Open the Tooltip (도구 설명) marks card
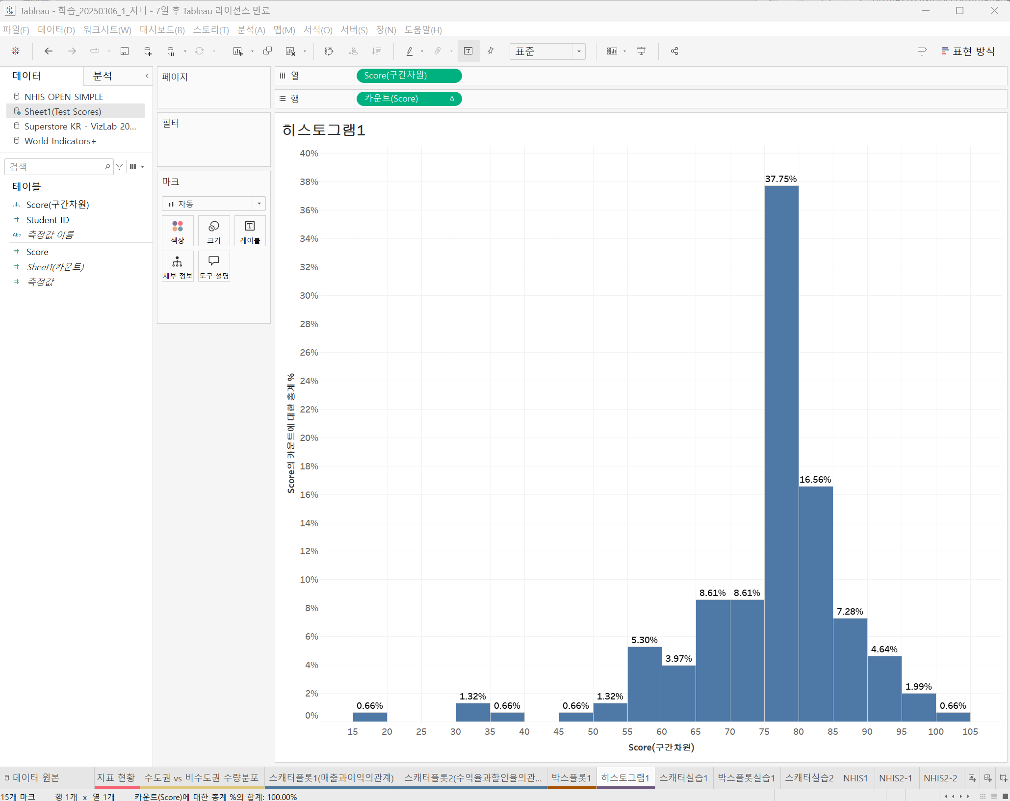Viewport: 1010px width, 801px height. pyautogui.click(x=214, y=266)
